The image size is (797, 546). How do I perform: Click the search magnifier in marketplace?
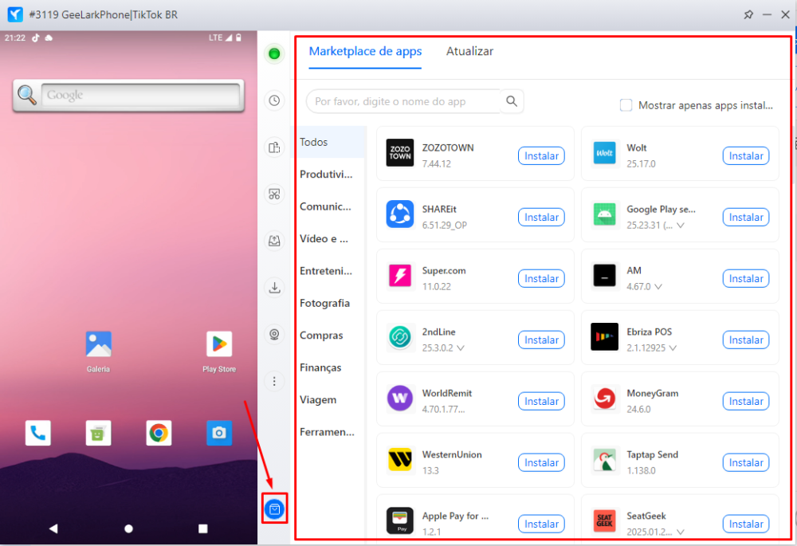[x=512, y=101]
